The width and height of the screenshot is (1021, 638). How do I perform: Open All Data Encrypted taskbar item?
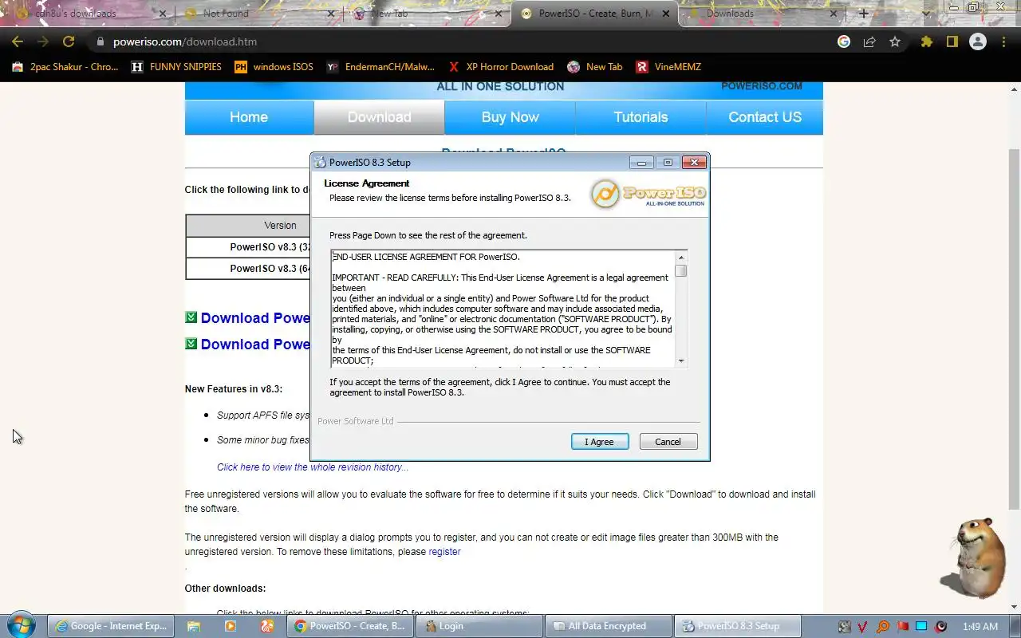click(x=609, y=626)
